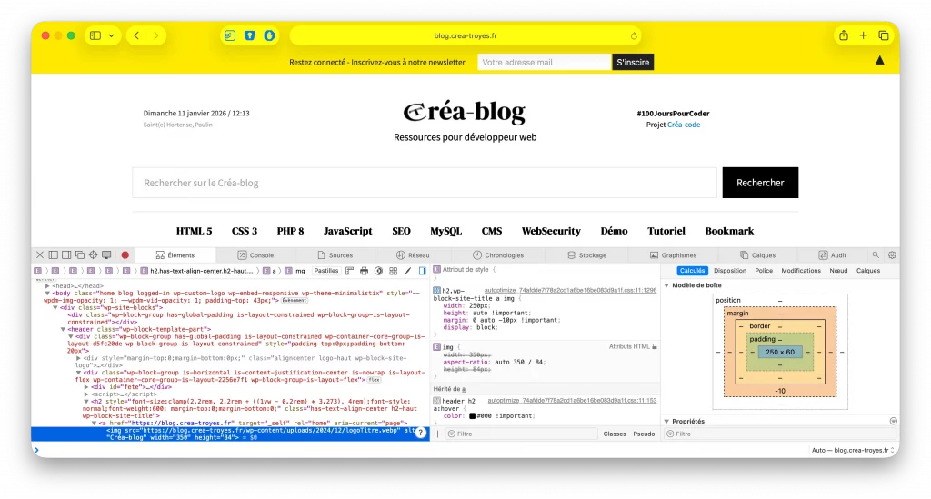The width and height of the screenshot is (931, 499).
Task: Expand the script node in DOM tree
Action: click(86, 394)
